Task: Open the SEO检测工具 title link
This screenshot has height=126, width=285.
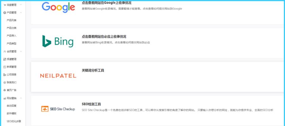Action: click(91, 104)
